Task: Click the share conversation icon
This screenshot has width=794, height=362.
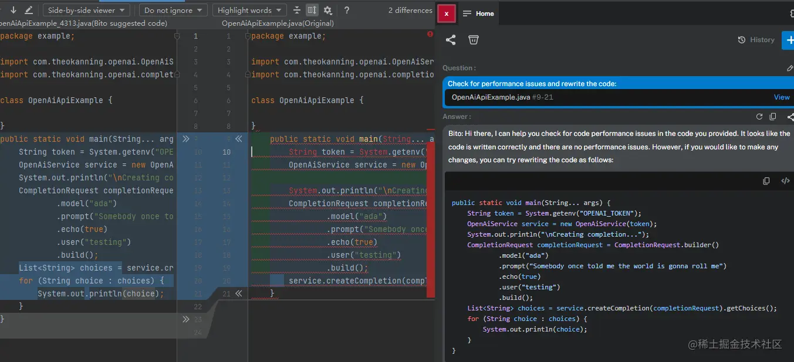Action: 451,40
